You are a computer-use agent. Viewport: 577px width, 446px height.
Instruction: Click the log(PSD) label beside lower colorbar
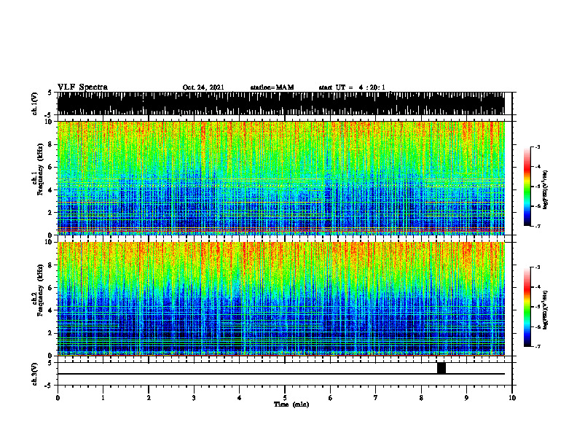(x=546, y=310)
